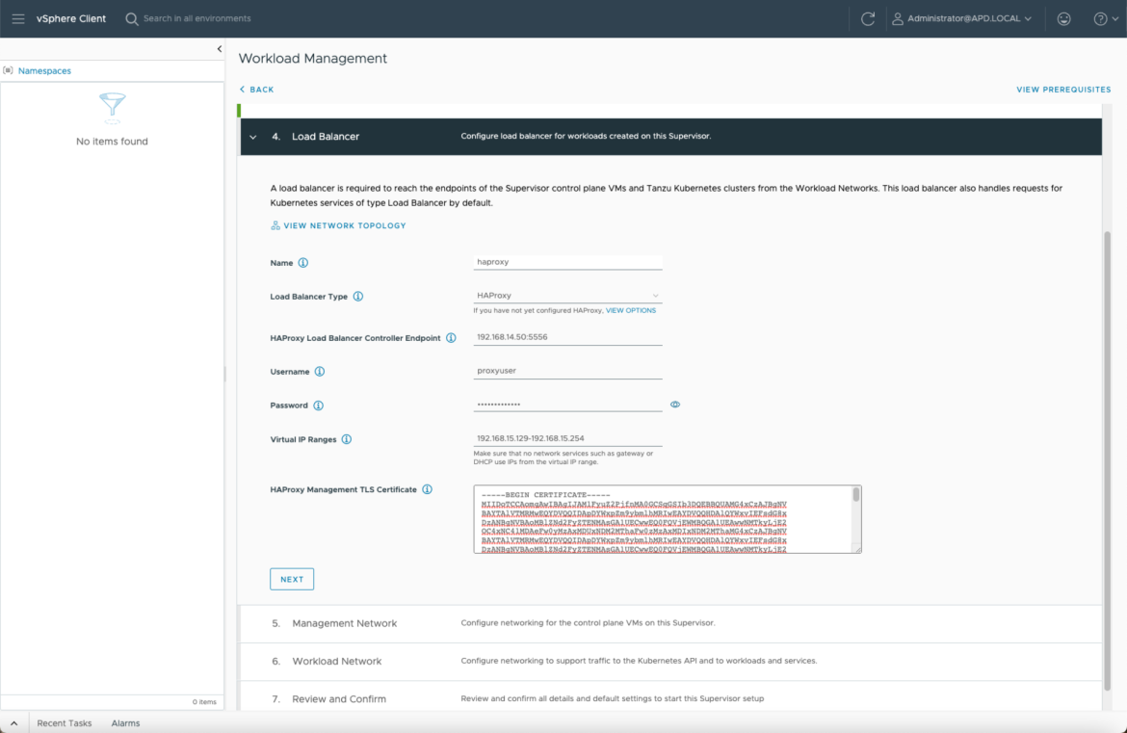Screen dimensions: 1127x733
Task: Click the NEXT button
Action: [x=292, y=579]
